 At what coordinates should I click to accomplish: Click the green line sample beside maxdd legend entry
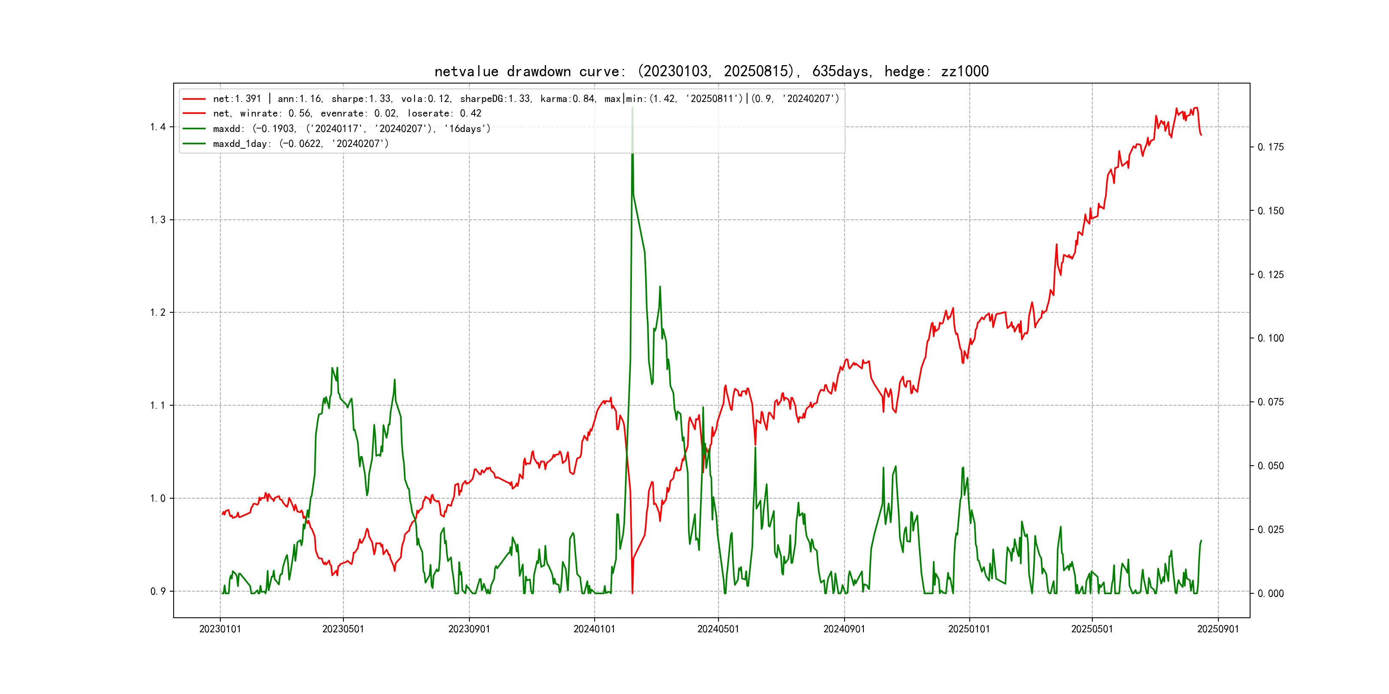(194, 128)
